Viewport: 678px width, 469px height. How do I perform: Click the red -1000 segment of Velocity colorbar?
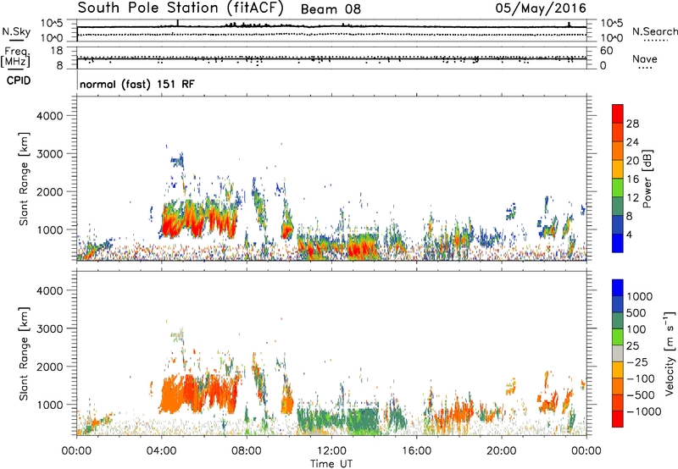[618, 418]
